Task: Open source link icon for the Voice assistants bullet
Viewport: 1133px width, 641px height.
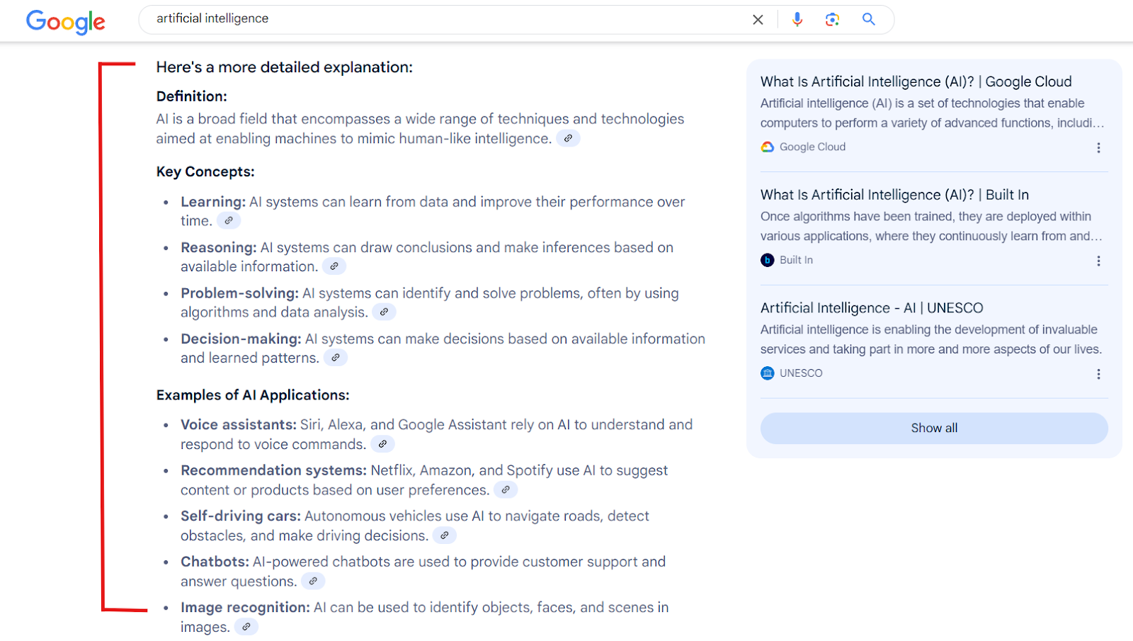Action: pos(382,444)
